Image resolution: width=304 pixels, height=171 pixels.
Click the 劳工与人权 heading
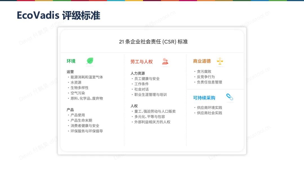(x=142, y=62)
